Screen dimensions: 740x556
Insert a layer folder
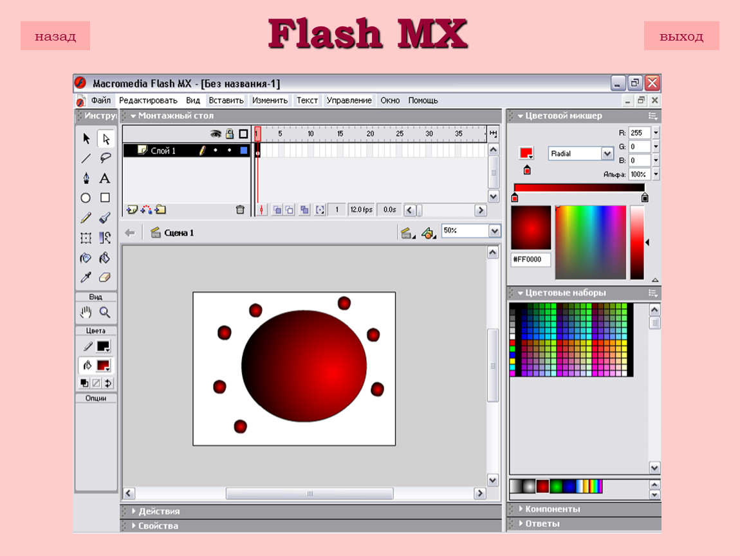tap(160, 209)
